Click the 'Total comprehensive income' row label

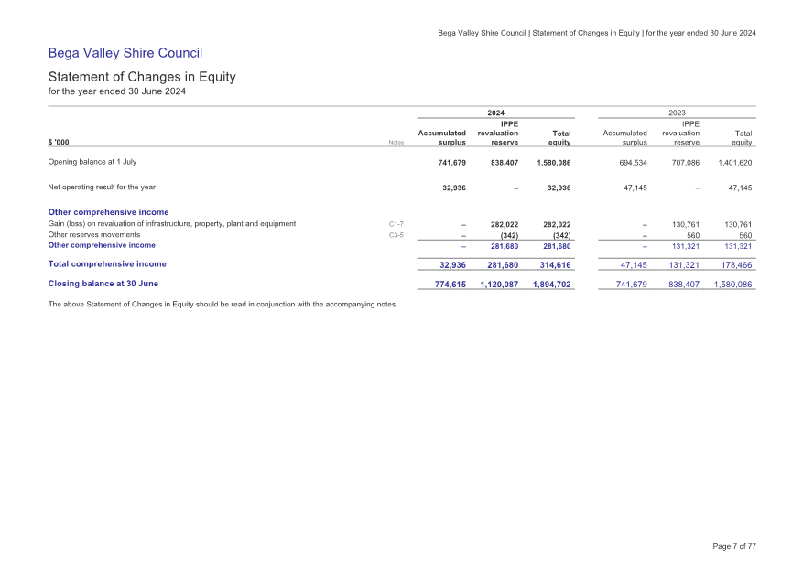[x=107, y=264]
